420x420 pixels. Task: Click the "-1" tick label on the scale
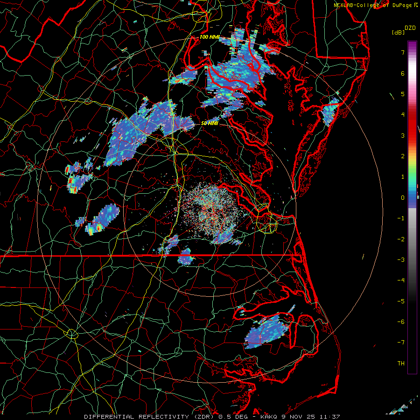401,218
